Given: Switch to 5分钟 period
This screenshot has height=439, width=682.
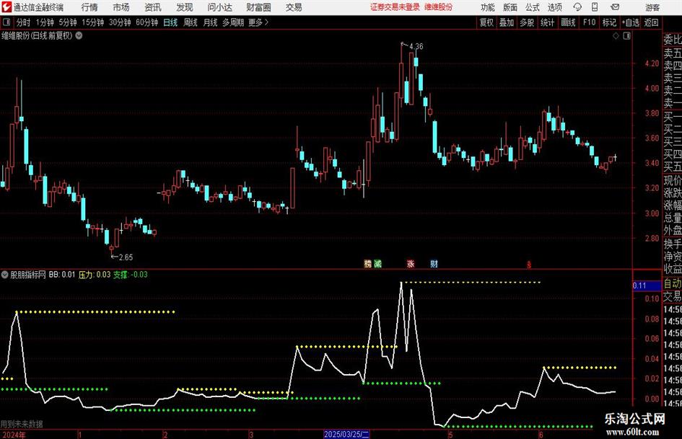Looking at the screenshot, I should click(x=68, y=22).
